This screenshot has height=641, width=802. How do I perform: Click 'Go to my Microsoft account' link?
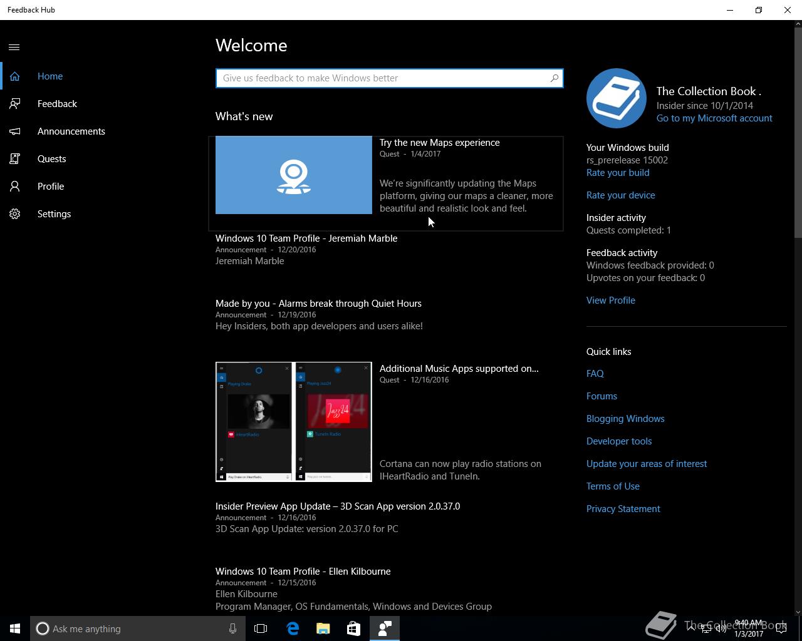[x=714, y=118]
